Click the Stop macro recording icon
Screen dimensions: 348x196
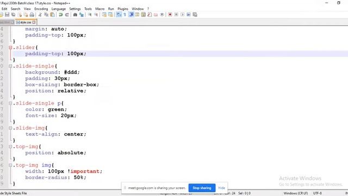[176, 15]
